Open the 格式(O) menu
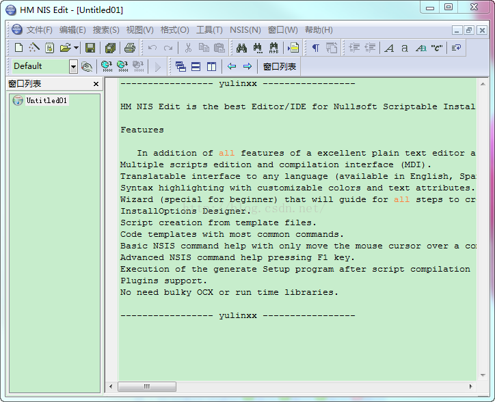This screenshot has height=402, width=495. tap(174, 30)
